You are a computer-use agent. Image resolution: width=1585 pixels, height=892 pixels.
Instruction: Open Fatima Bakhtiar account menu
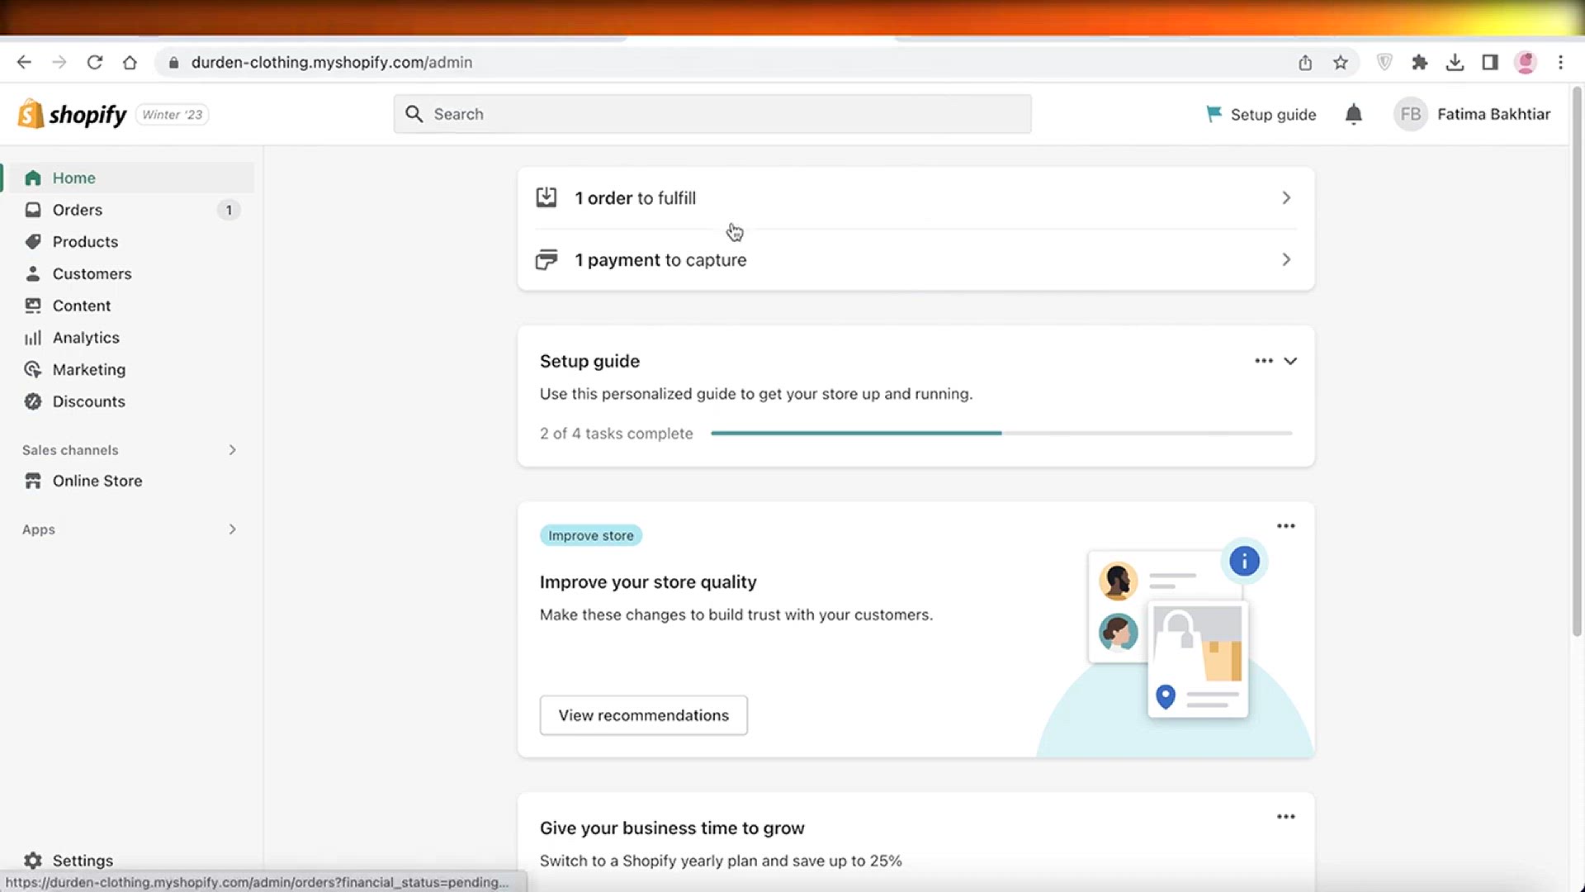1472,114
